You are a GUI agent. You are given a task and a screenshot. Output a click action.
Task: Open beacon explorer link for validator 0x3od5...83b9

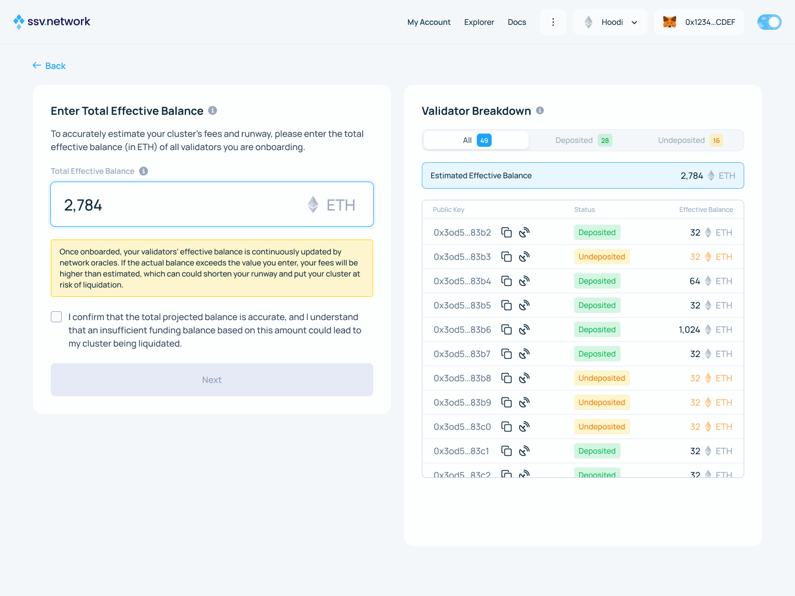pos(523,402)
